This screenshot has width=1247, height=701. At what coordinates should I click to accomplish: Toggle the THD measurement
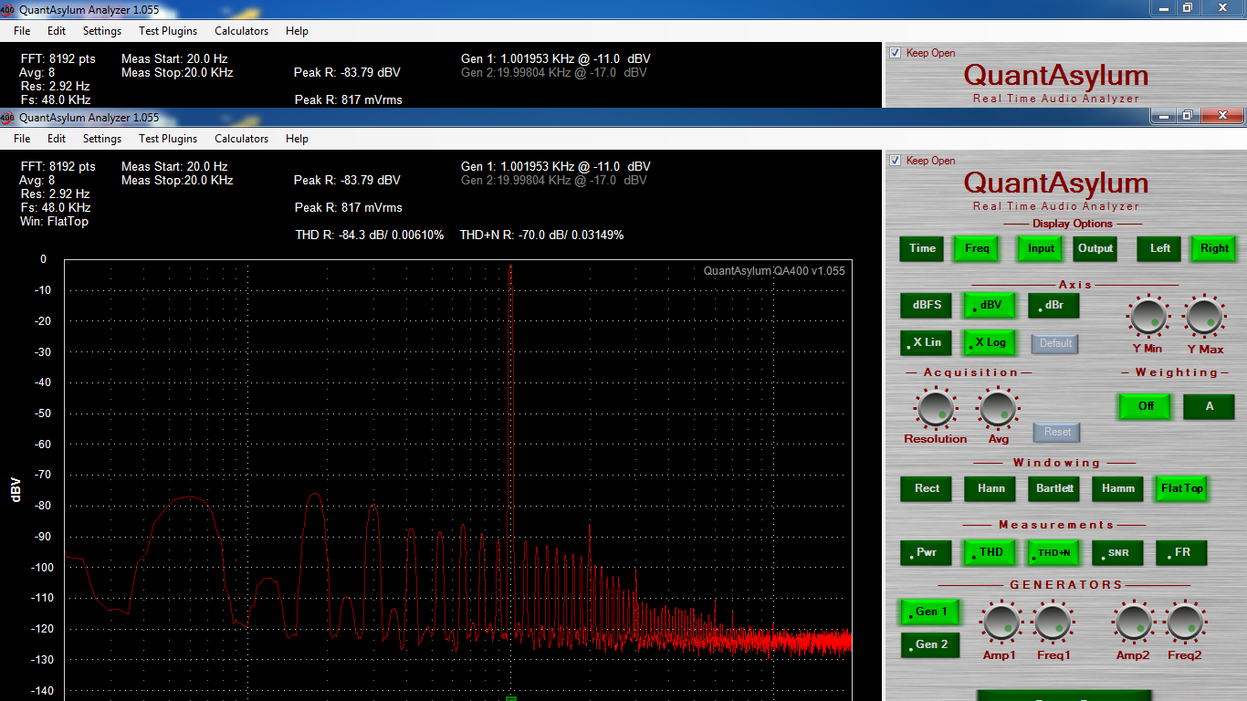990,553
